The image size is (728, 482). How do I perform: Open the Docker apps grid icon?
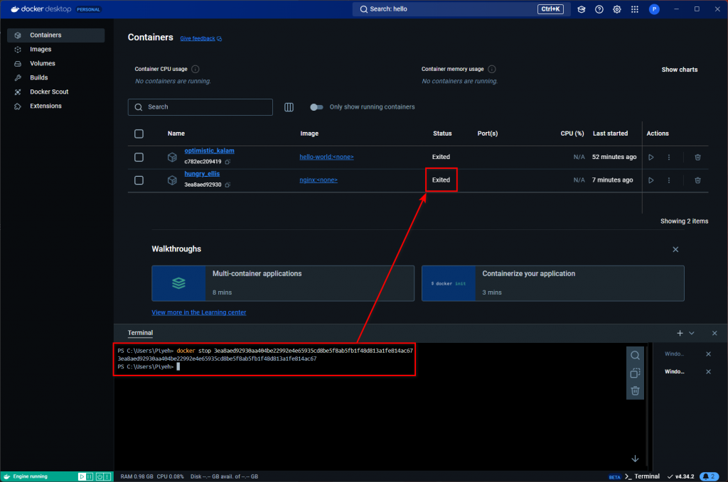(x=635, y=9)
